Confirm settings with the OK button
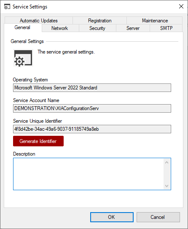 click(x=112, y=217)
